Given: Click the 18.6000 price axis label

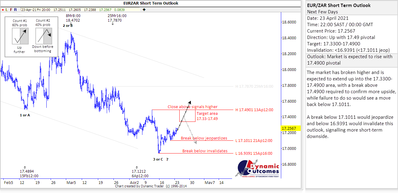Looking at the screenshot, I should (x=289, y=22).
